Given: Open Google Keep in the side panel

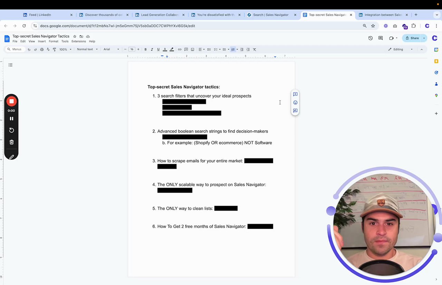Looking at the screenshot, I should click(x=436, y=61).
